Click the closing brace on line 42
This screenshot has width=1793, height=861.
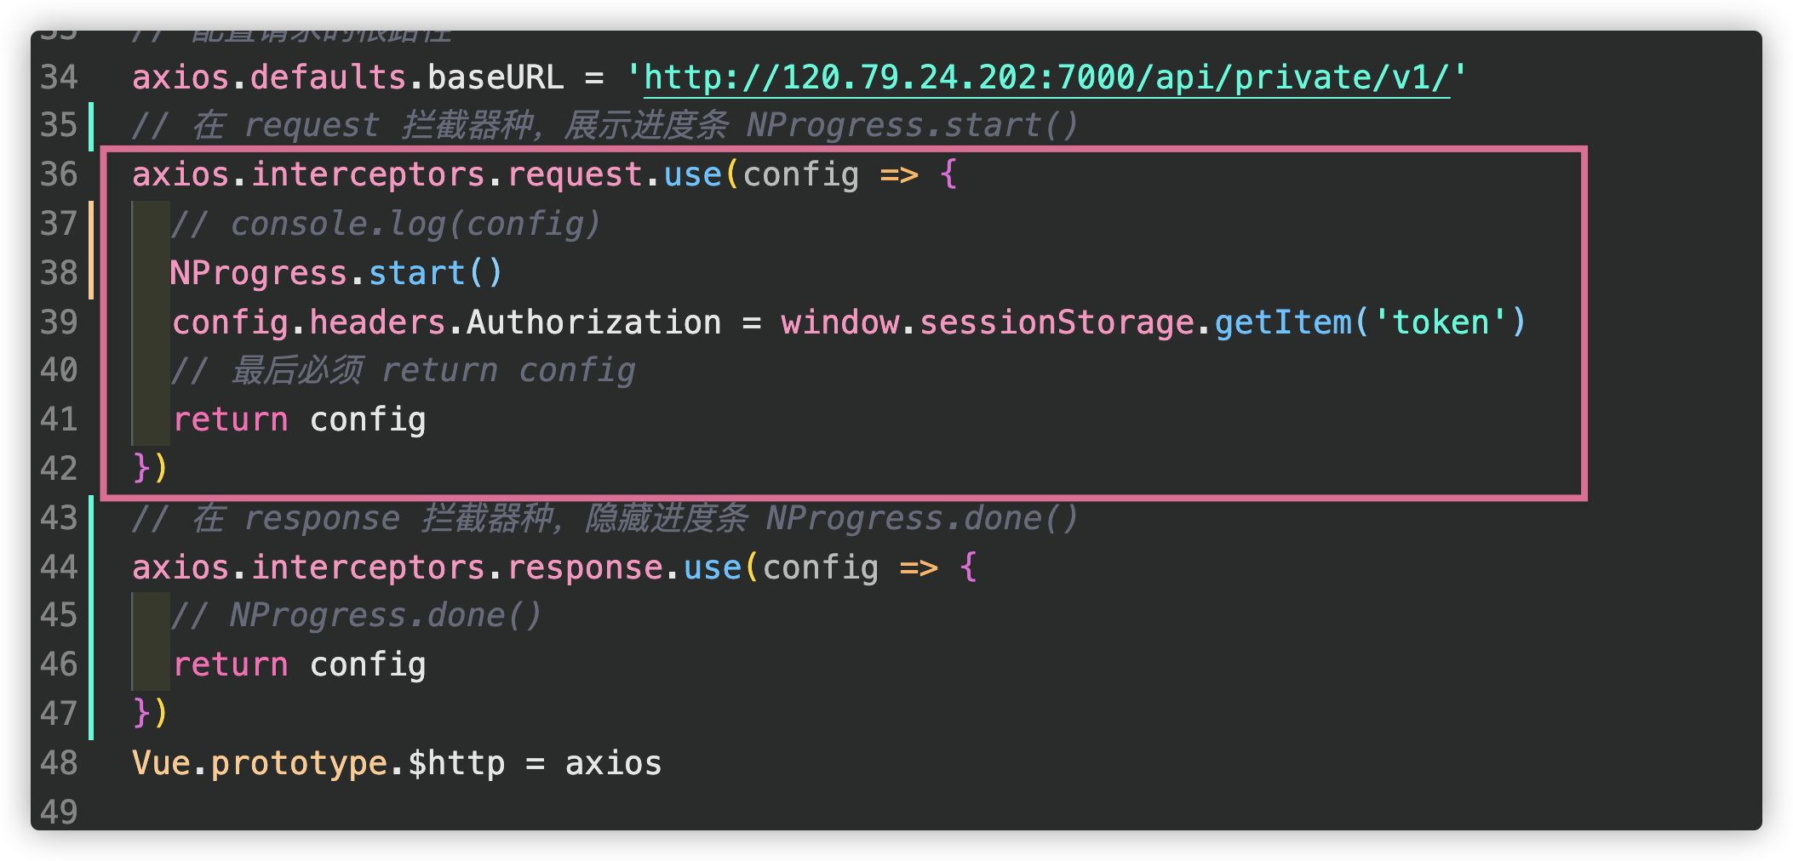[x=141, y=467]
